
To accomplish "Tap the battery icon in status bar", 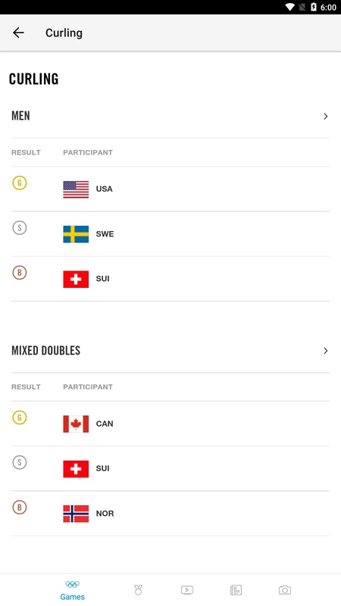I will pyautogui.click(x=314, y=8).
